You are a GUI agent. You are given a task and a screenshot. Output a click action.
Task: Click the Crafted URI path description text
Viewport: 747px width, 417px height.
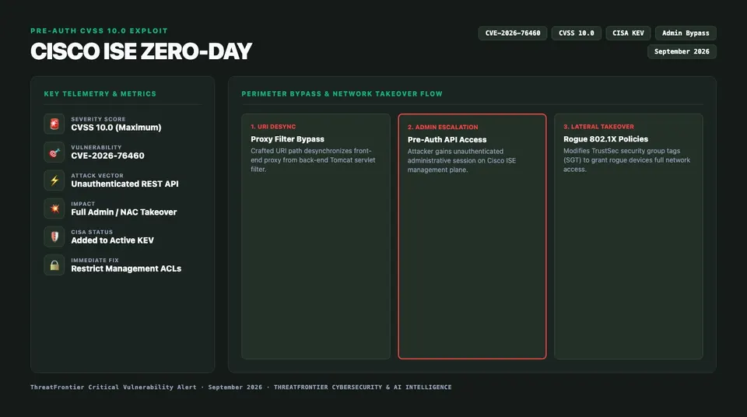click(313, 160)
